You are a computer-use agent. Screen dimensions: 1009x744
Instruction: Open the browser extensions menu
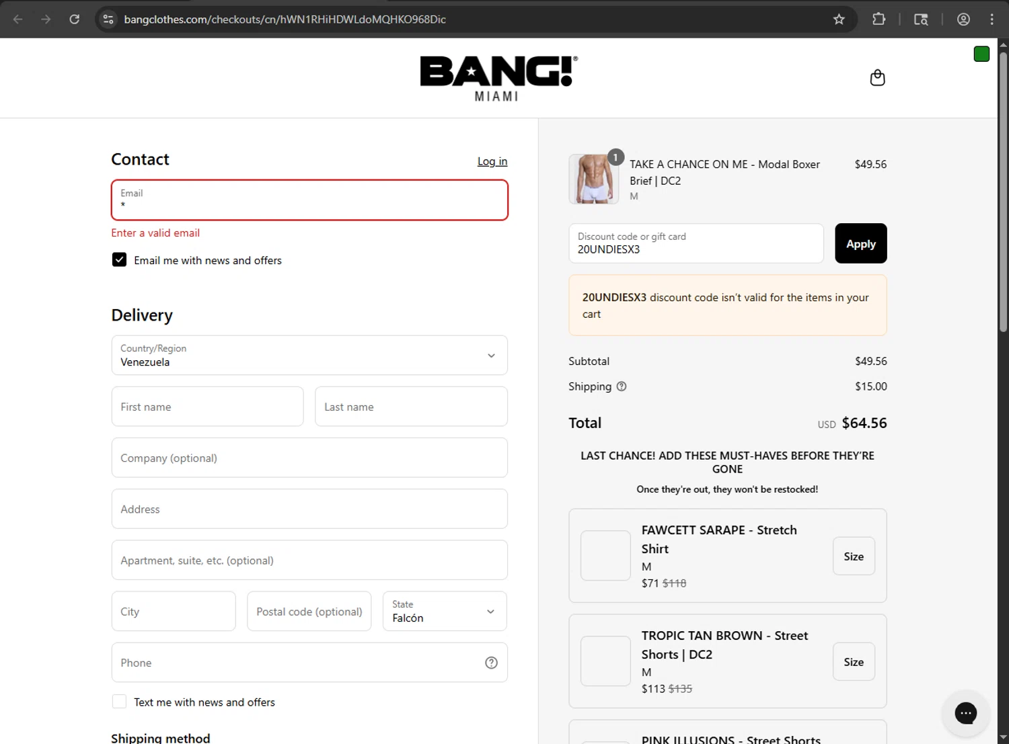(879, 19)
